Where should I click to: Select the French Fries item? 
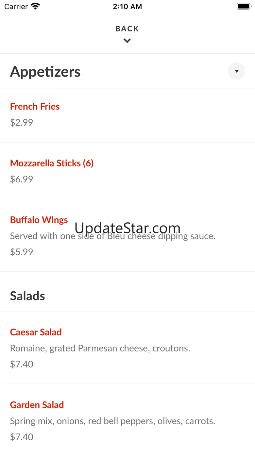[35, 106]
